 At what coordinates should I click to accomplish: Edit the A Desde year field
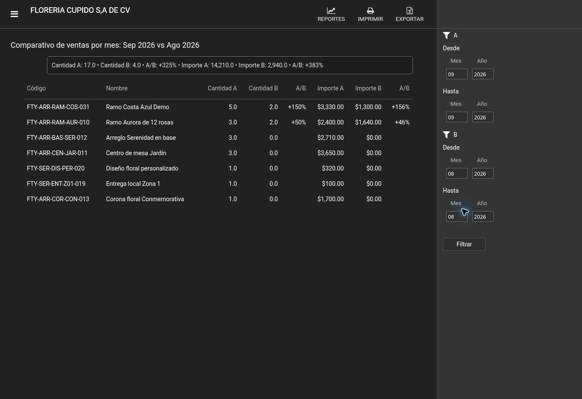click(x=483, y=74)
